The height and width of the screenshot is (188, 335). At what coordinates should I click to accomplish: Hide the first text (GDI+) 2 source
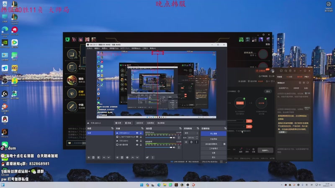click(x=137, y=133)
